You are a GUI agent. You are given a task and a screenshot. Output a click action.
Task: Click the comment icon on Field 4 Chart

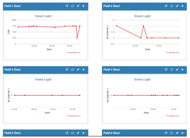tap(172, 70)
